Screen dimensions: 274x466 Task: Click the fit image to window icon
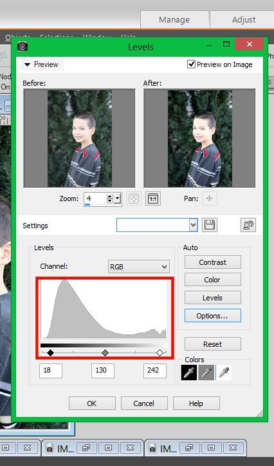tap(134, 199)
